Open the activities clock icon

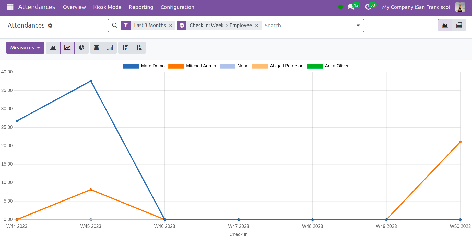click(x=368, y=7)
